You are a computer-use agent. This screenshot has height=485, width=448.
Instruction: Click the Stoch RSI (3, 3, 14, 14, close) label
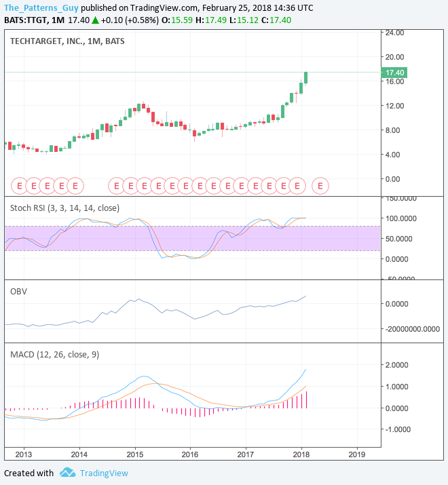click(64, 208)
